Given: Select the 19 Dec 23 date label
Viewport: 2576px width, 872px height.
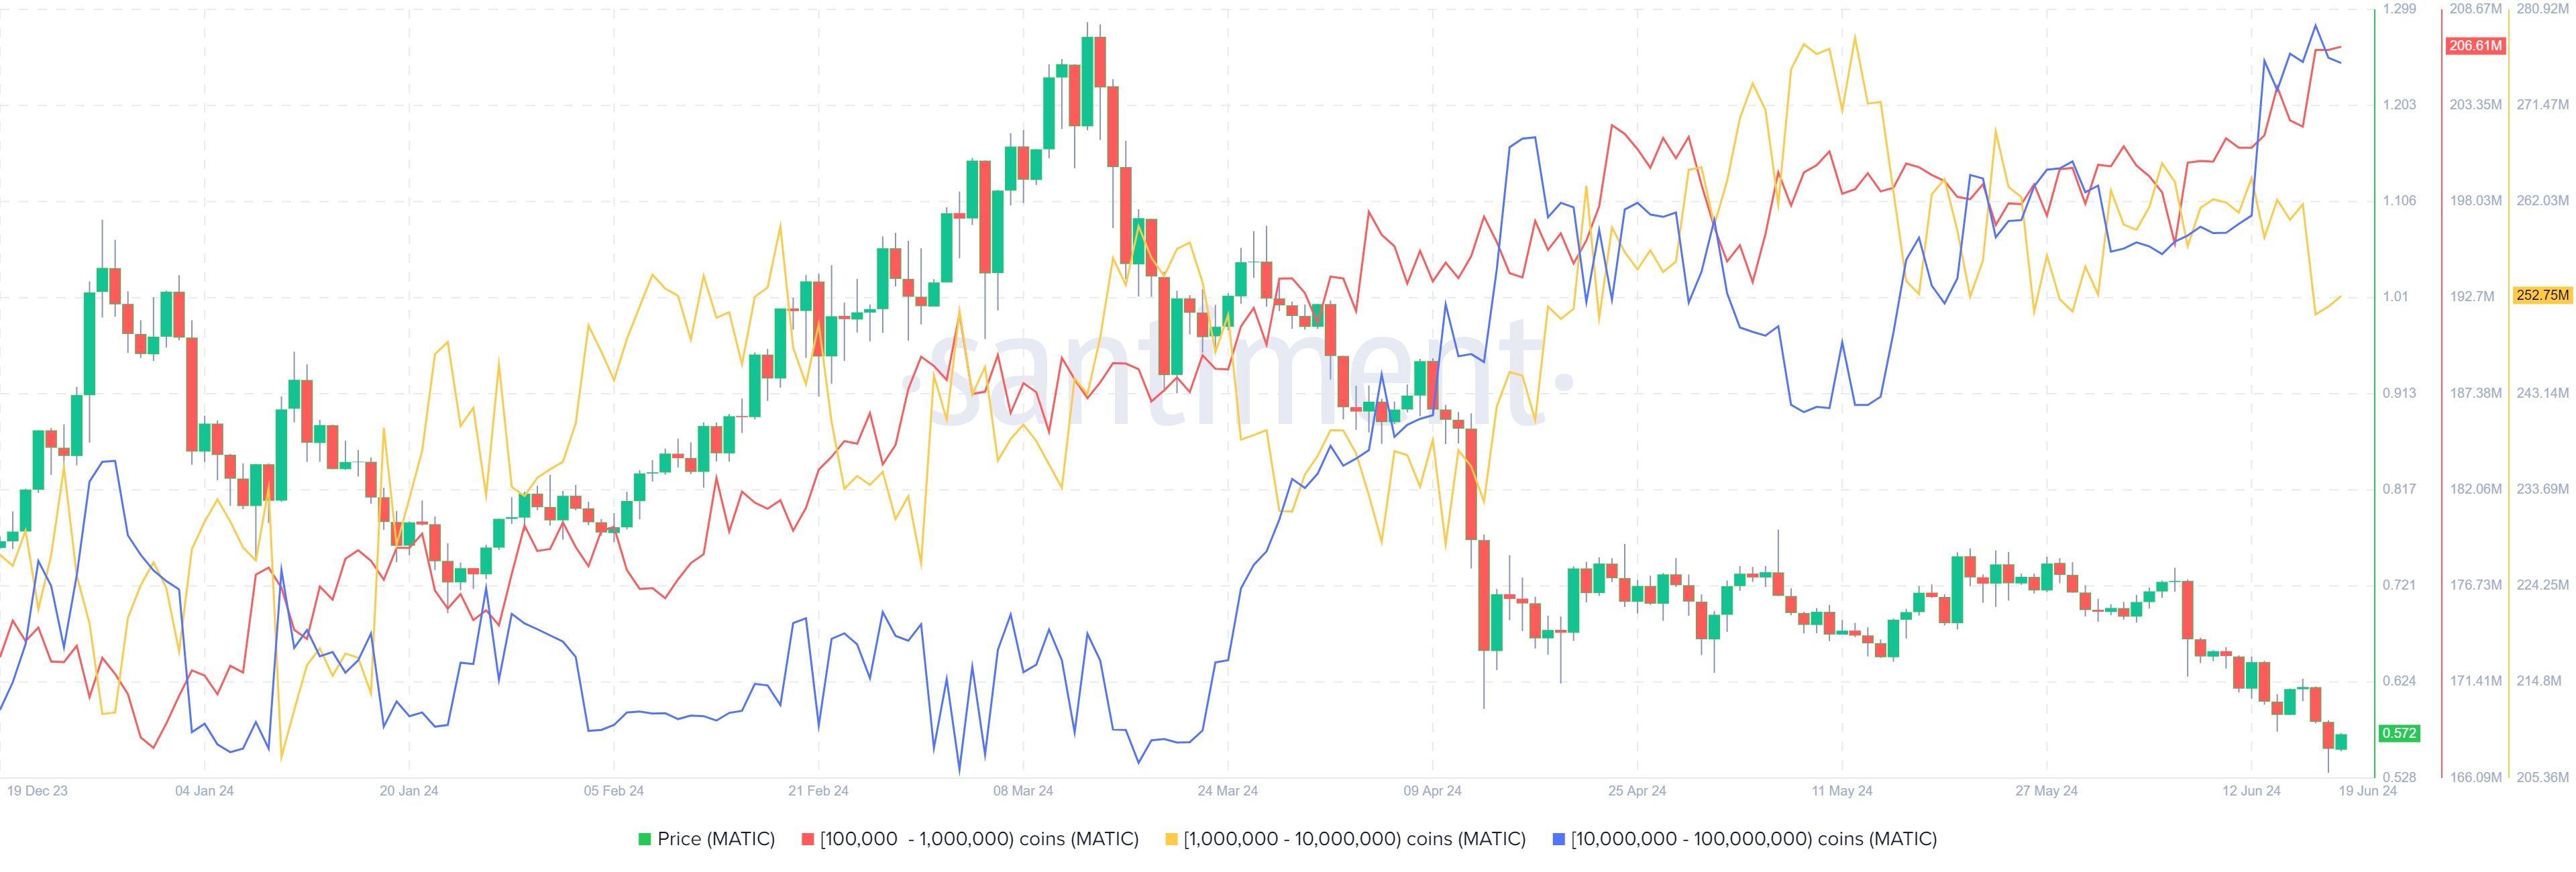Looking at the screenshot, I should [37, 791].
